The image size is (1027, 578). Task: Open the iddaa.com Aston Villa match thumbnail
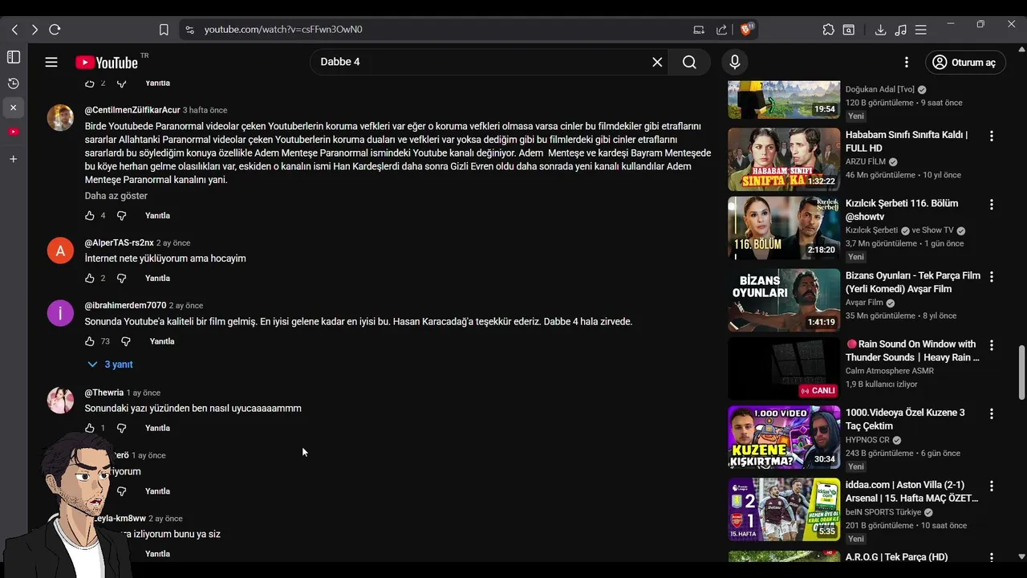784,510
